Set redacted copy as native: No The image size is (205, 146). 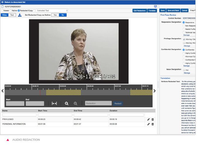(63, 15)
